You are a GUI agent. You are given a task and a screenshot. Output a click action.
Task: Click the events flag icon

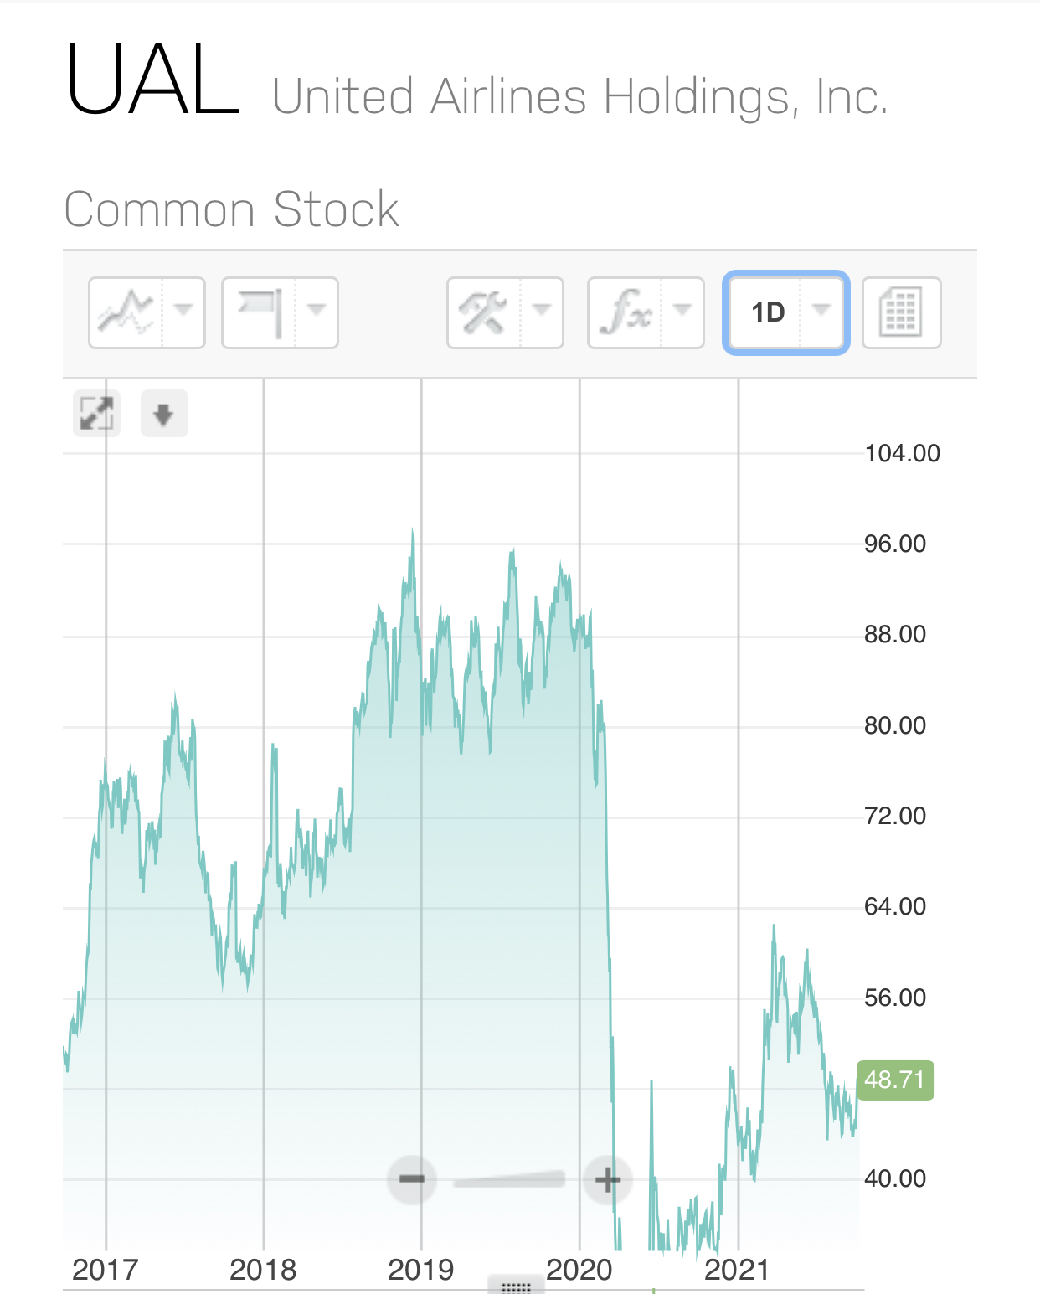click(260, 312)
